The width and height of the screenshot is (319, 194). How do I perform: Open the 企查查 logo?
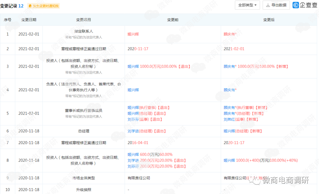(305, 5)
